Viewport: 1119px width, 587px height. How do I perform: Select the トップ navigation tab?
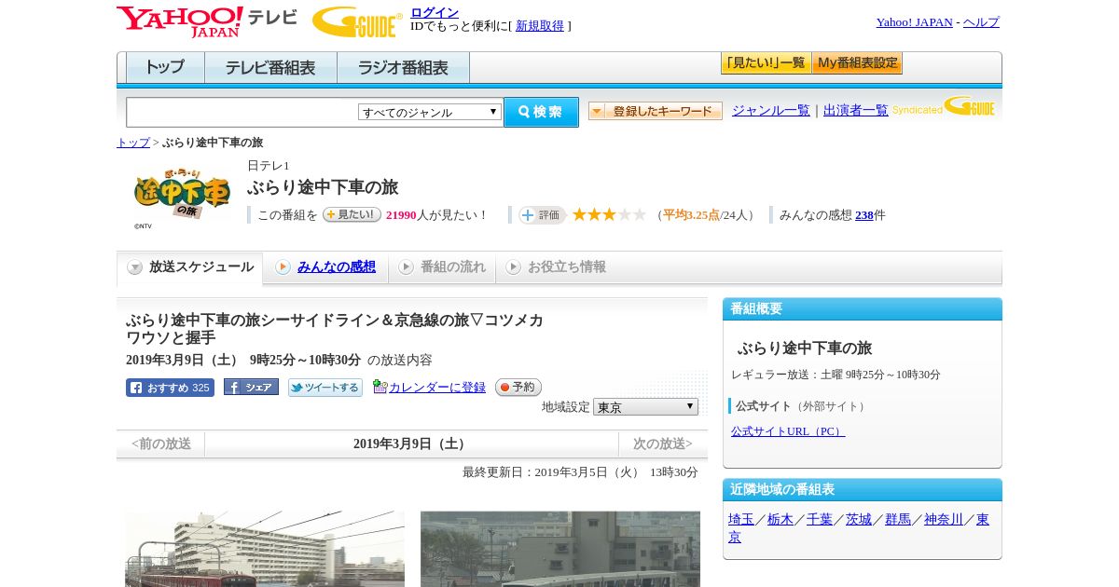[165, 68]
